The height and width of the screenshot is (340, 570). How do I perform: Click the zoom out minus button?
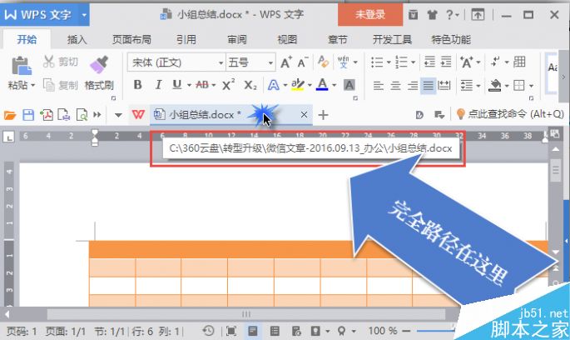(406, 331)
